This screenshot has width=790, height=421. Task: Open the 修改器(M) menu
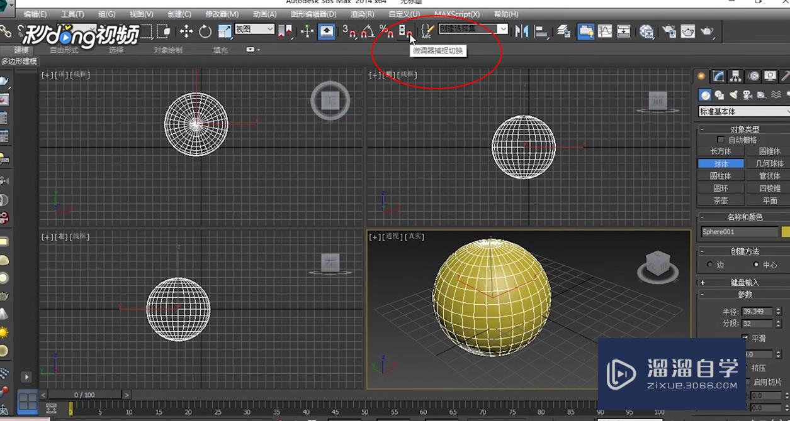click(222, 14)
